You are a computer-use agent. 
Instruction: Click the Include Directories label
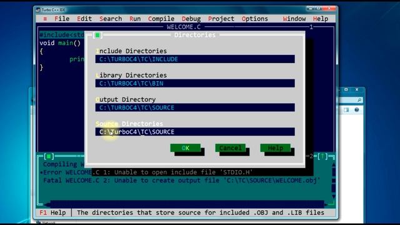click(131, 51)
